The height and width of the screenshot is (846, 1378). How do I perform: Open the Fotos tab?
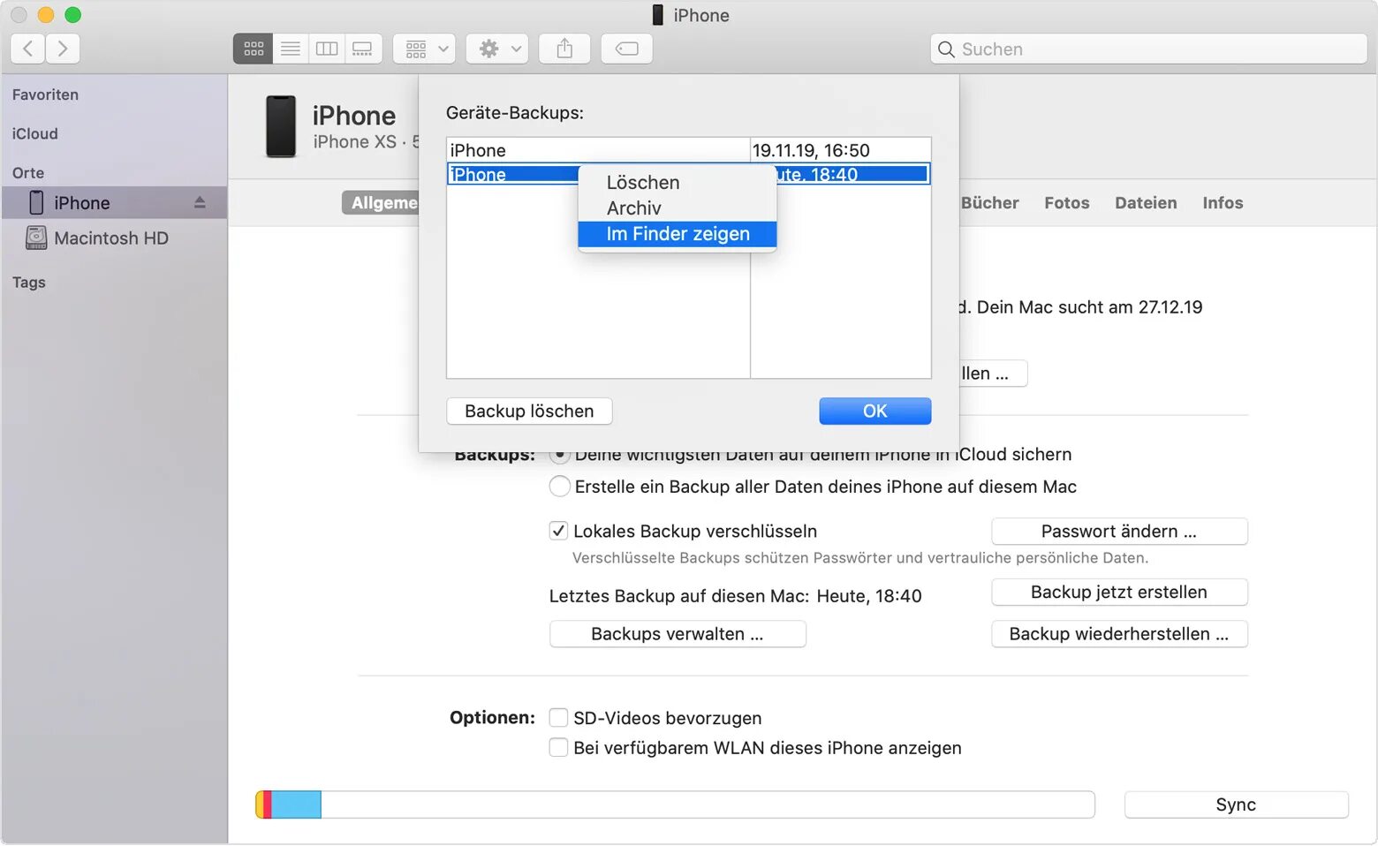(1066, 203)
